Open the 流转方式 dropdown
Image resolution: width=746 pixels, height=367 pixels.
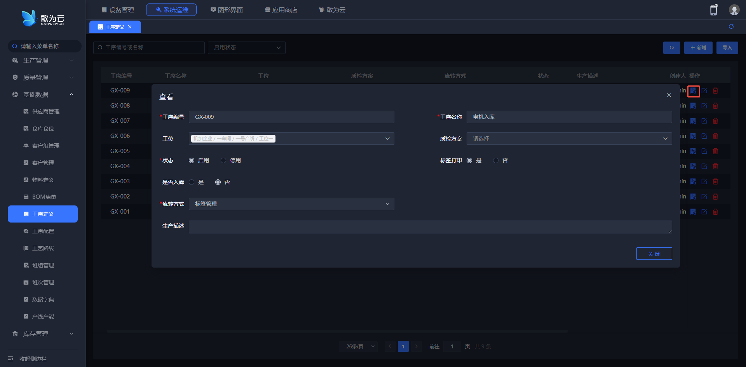[x=291, y=204]
